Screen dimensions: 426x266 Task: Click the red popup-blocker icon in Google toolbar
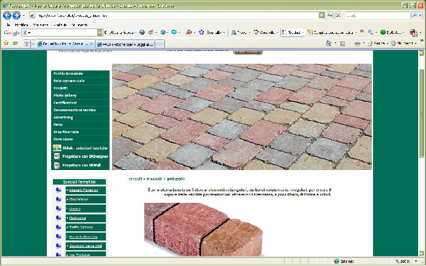pos(189,32)
